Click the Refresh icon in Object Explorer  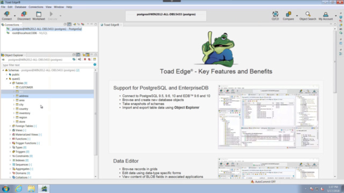pyautogui.click(x=74, y=60)
